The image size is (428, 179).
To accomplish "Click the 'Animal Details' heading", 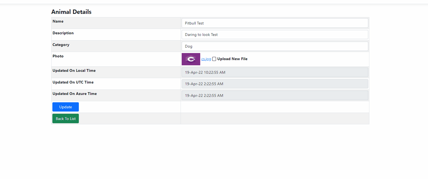I will 71,12.
